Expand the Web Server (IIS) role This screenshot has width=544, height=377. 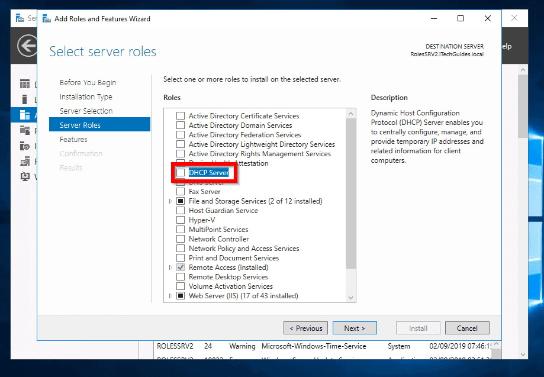pos(170,295)
